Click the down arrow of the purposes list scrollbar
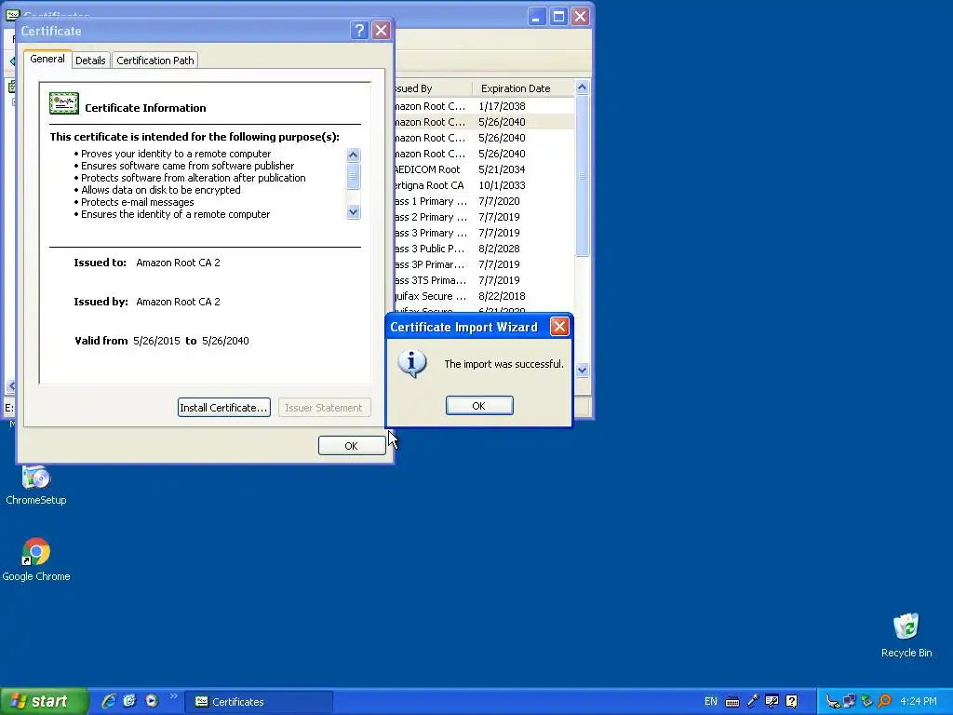 (x=353, y=212)
